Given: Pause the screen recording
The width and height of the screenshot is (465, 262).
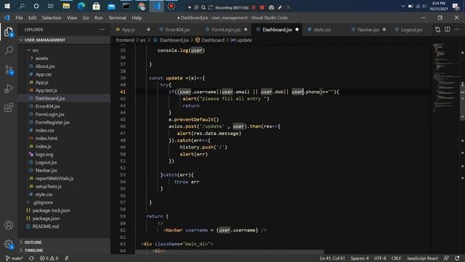Looking at the screenshot, I should click(x=254, y=7).
